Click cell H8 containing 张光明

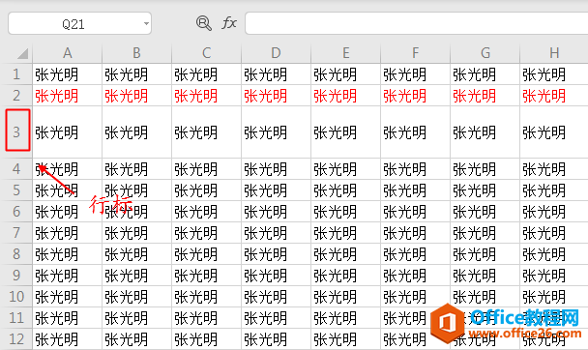554,254
